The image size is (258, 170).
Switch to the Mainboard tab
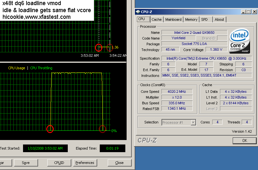click(173, 19)
